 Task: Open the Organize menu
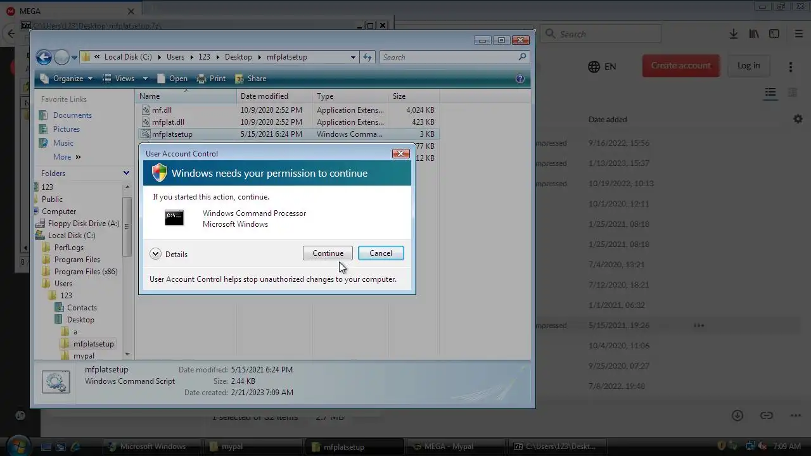[x=66, y=79]
